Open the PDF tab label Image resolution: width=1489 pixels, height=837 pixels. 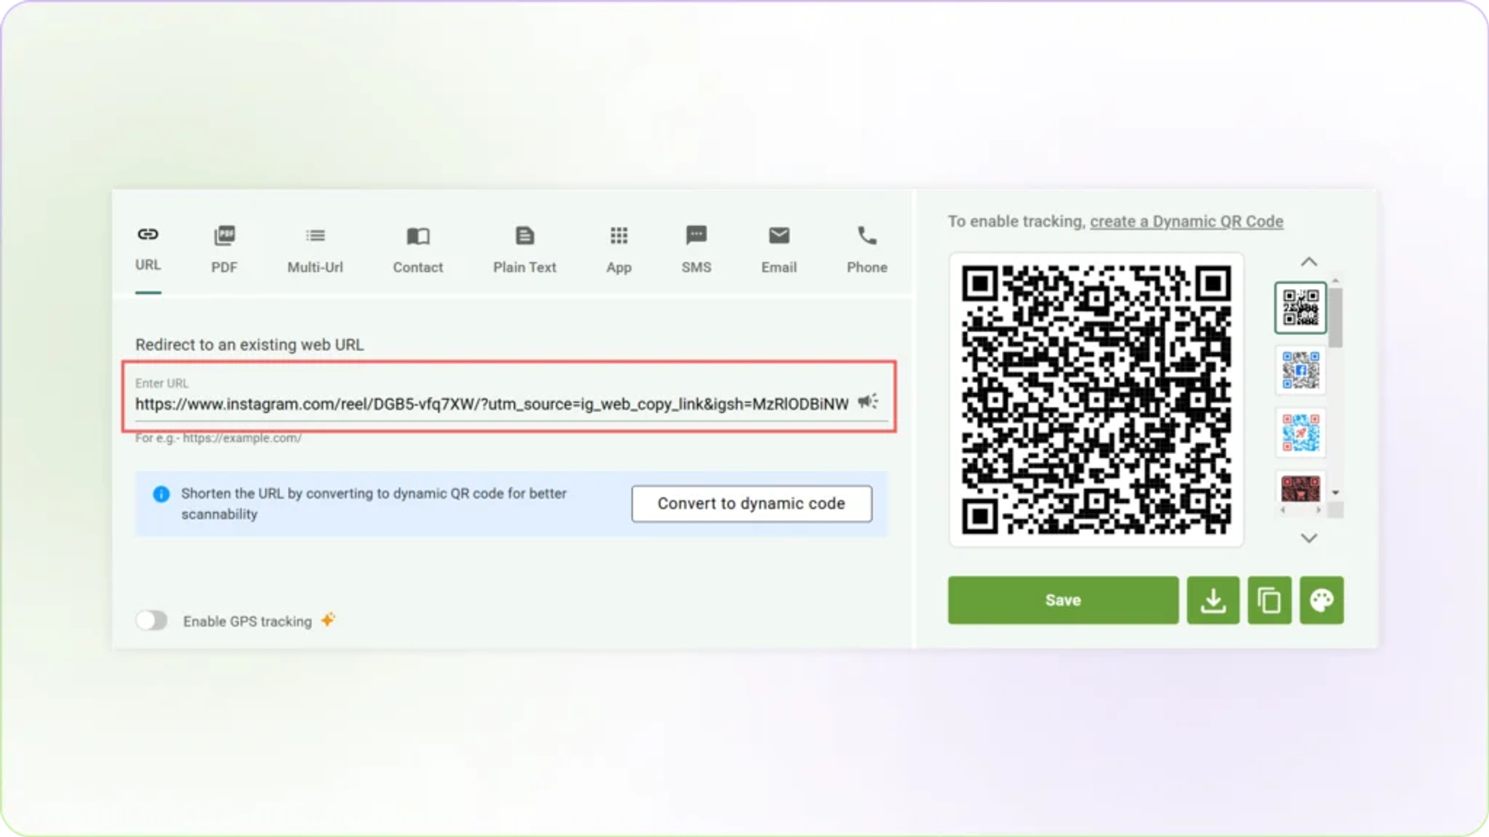(x=224, y=267)
